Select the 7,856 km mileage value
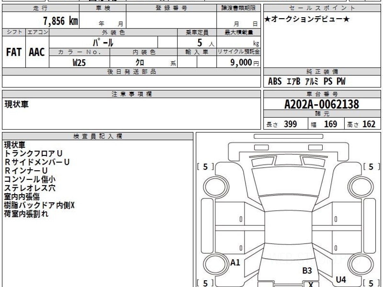383x287 pixels. [x=60, y=21]
